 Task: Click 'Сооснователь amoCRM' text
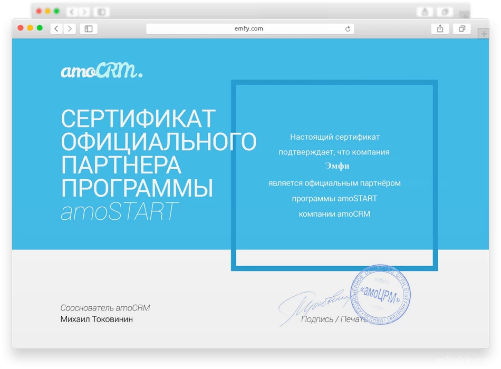coord(105,308)
